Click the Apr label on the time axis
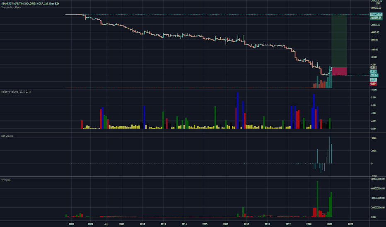The height and width of the screenshot is (227, 386). [x=106, y=224]
